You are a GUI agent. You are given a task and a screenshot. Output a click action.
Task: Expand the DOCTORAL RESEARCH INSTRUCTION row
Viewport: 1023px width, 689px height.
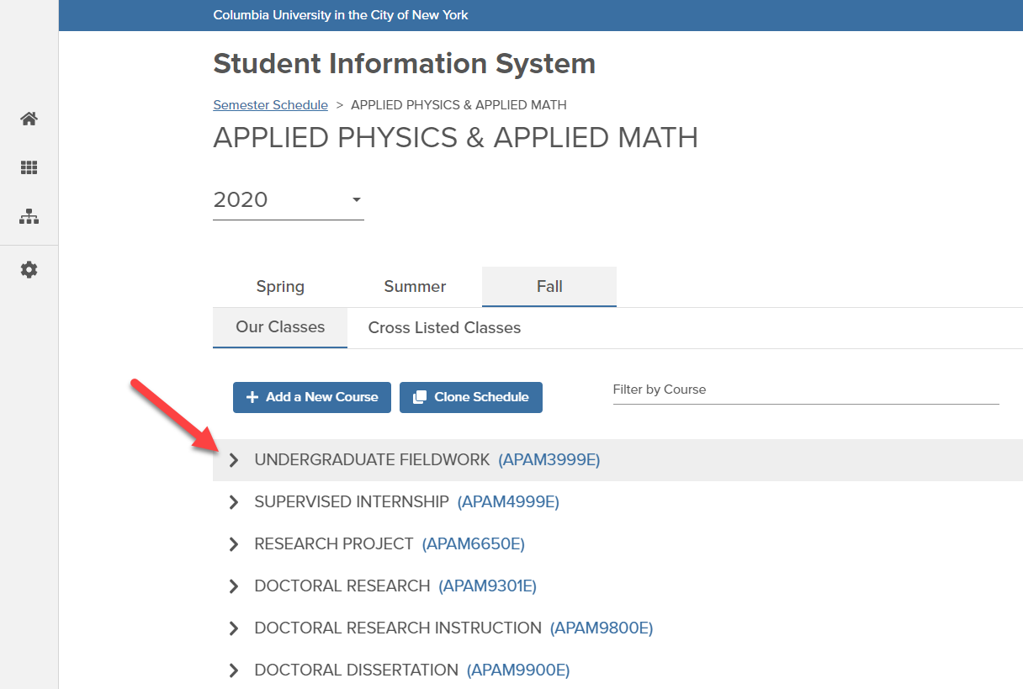pyautogui.click(x=234, y=628)
